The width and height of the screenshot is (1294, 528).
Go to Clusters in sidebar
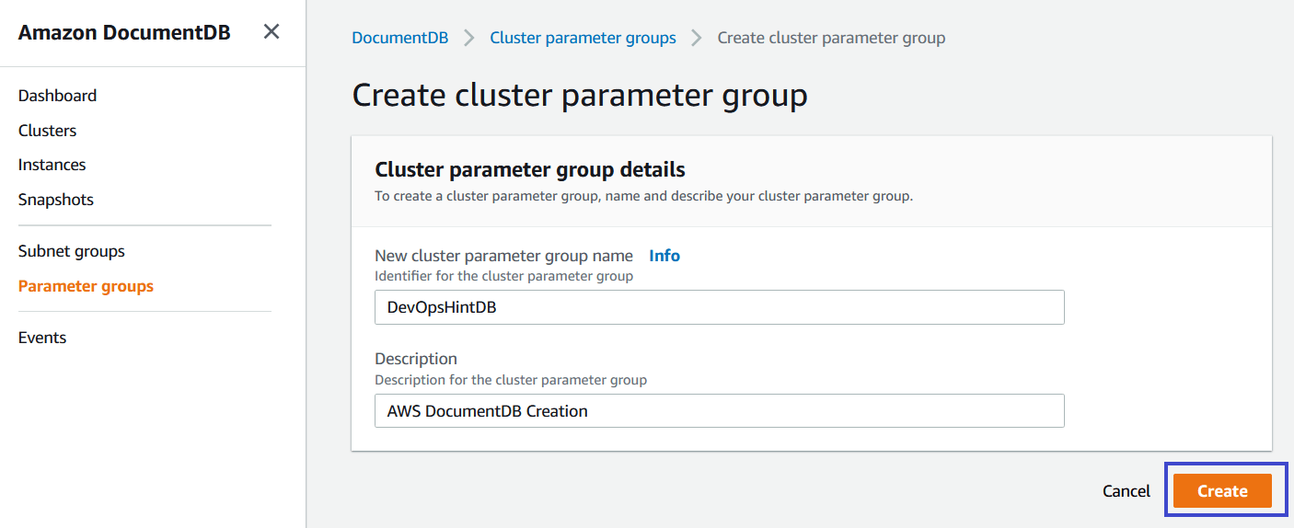47,131
